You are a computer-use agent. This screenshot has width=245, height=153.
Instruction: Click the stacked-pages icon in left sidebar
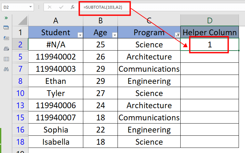click(x=6, y=49)
